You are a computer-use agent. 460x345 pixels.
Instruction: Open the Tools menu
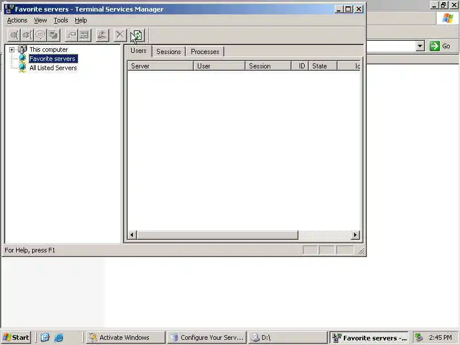tap(61, 20)
